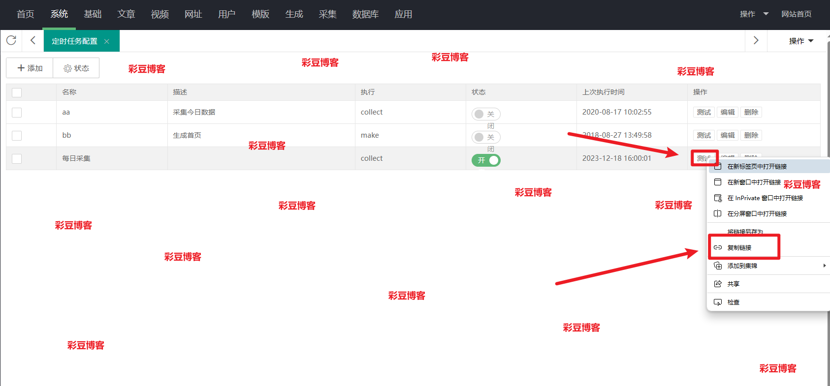Open the 首页 menu

point(26,14)
